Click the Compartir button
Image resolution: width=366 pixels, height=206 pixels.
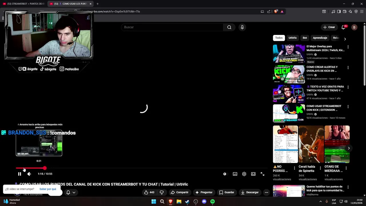pos(180,192)
